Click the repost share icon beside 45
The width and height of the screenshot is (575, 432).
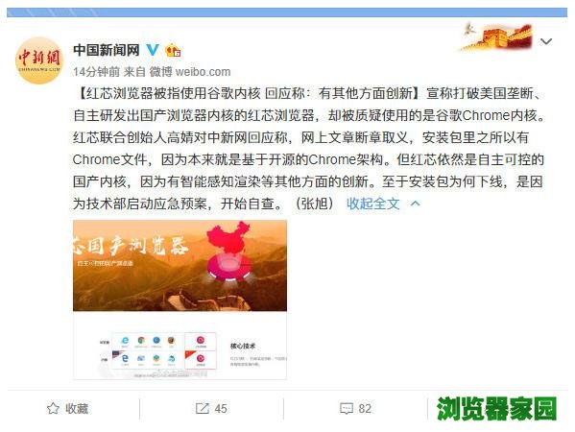point(202,408)
